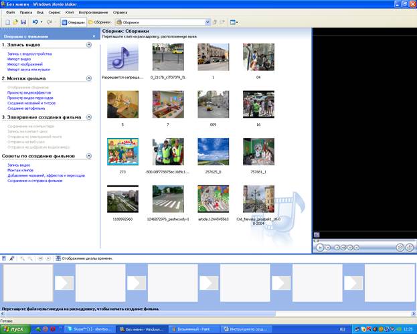Open the Сервис menu
417x334 pixels.
pos(54,13)
